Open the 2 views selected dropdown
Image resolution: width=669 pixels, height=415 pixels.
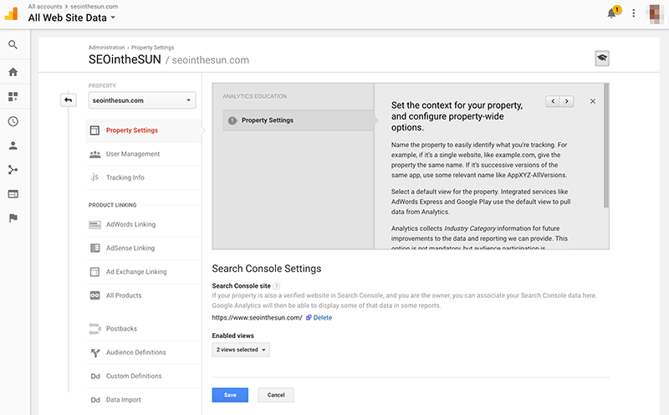pyautogui.click(x=241, y=350)
